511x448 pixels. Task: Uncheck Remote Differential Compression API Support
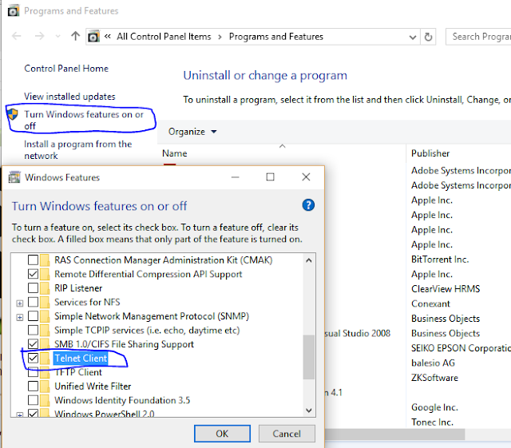click(33, 274)
